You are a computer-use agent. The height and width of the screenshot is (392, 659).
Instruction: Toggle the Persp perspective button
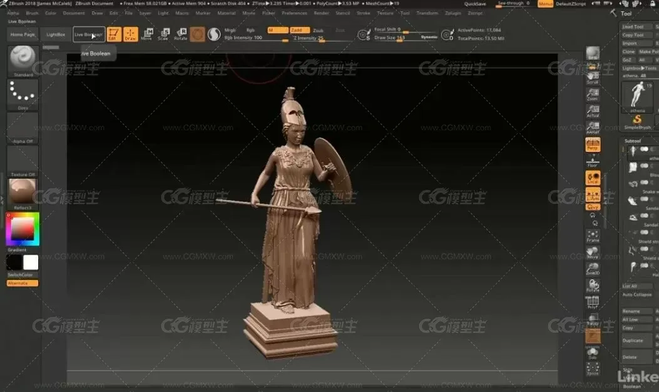593,144
